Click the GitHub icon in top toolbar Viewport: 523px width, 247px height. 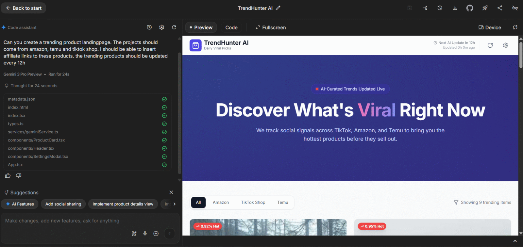click(470, 8)
